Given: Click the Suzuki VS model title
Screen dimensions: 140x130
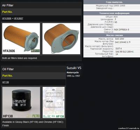Looking at the screenshot, I should click(74, 68).
